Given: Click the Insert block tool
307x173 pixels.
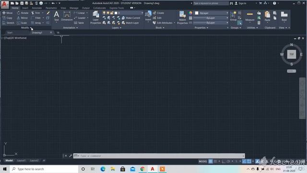Looking at the screenshot, I should click(148, 16).
